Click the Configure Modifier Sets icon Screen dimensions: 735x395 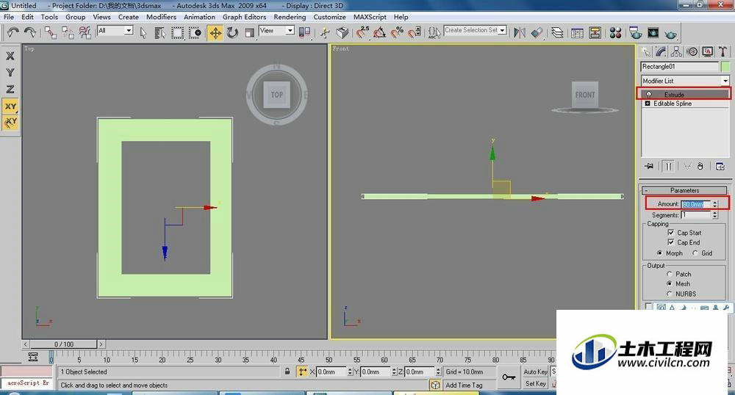[720, 166]
